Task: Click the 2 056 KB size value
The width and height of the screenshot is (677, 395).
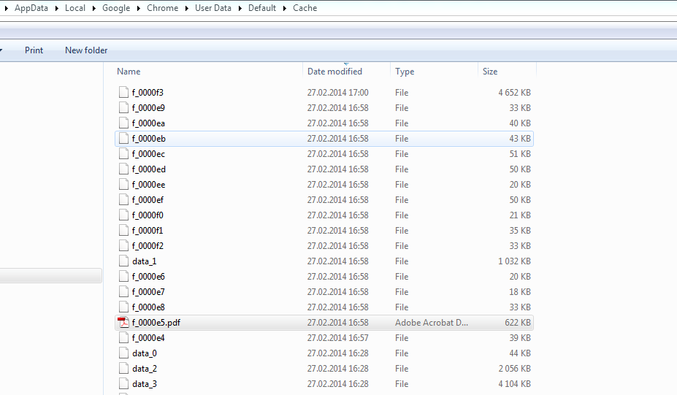Action: pyautogui.click(x=514, y=368)
